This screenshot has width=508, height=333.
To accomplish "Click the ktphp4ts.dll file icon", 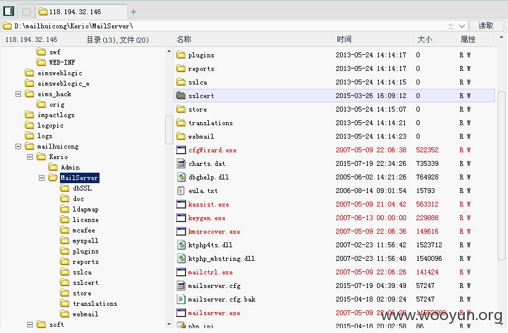I will tap(181, 245).
